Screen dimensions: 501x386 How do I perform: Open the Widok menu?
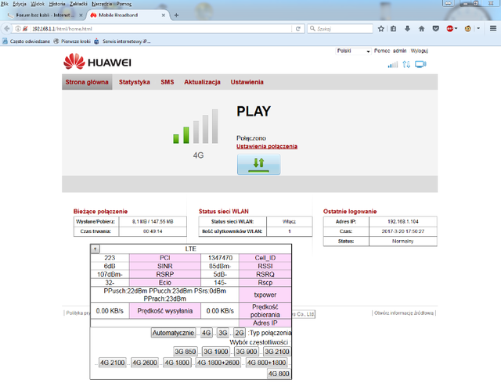click(x=38, y=4)
